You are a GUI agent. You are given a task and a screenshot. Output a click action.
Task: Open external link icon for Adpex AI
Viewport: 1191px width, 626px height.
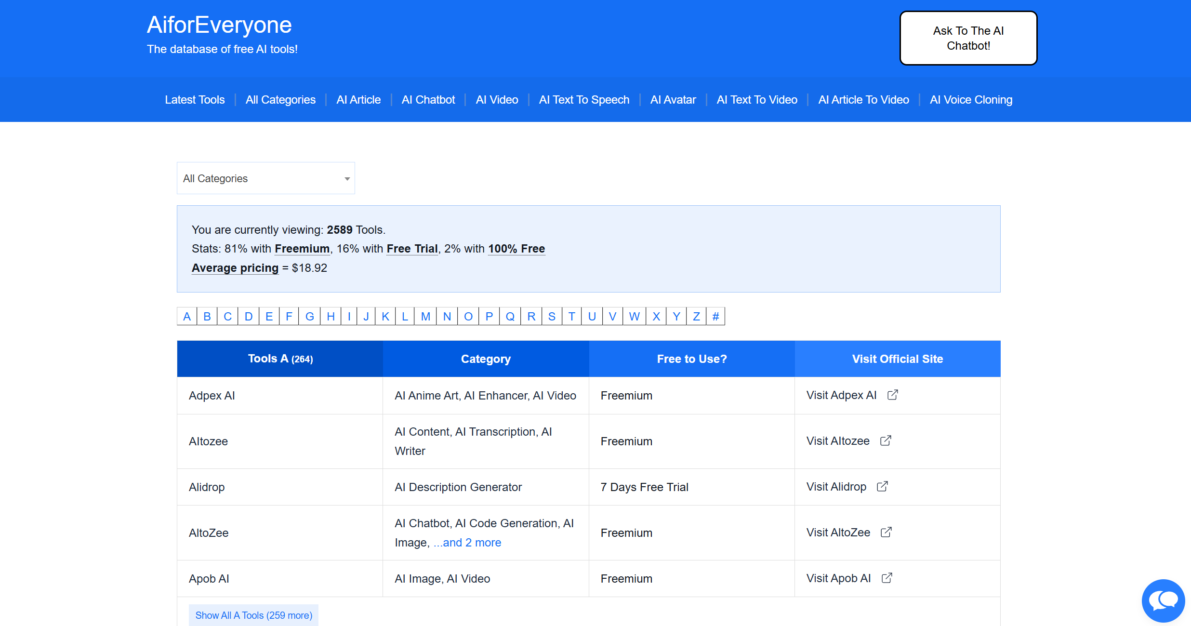tap(892, 395)
